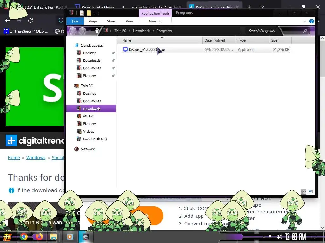This screenshot has width=325, height=243.
Task: Open Downloads under Quick access
Action: (x=92, y=60)
